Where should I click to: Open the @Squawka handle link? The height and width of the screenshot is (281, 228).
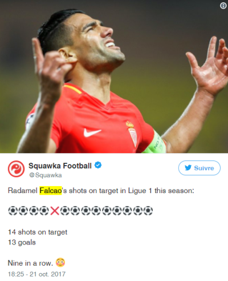point(46,175)
